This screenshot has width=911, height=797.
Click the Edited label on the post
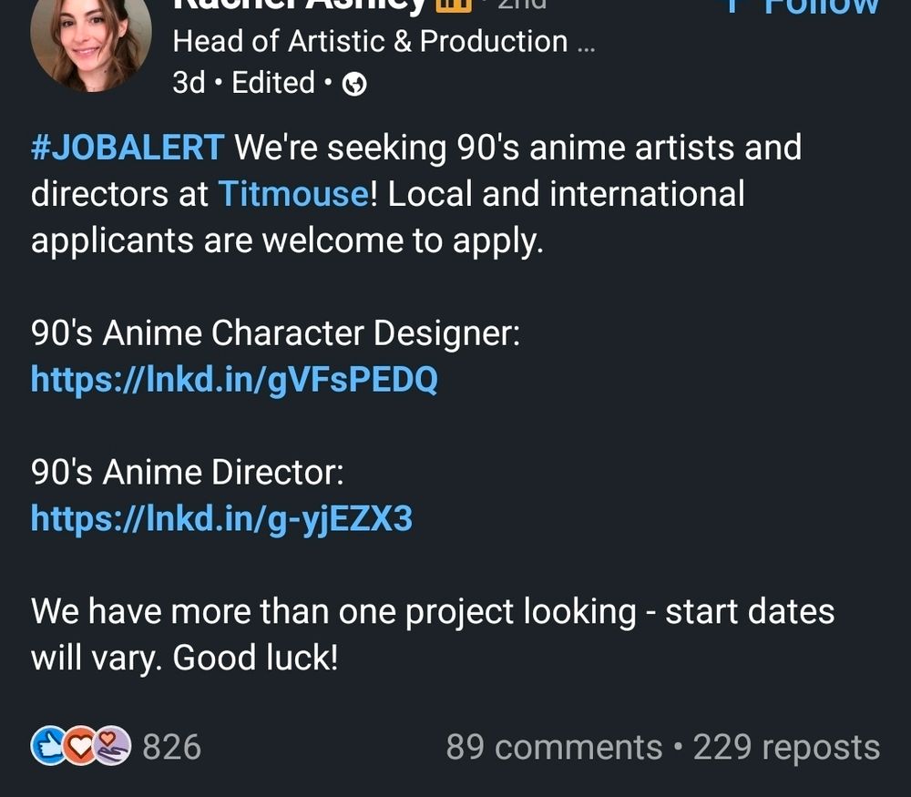point(271,82)
